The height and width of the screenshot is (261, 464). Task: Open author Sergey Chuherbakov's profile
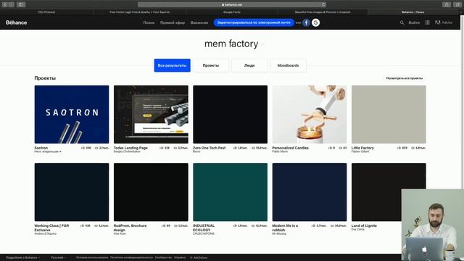click(127, 152)
